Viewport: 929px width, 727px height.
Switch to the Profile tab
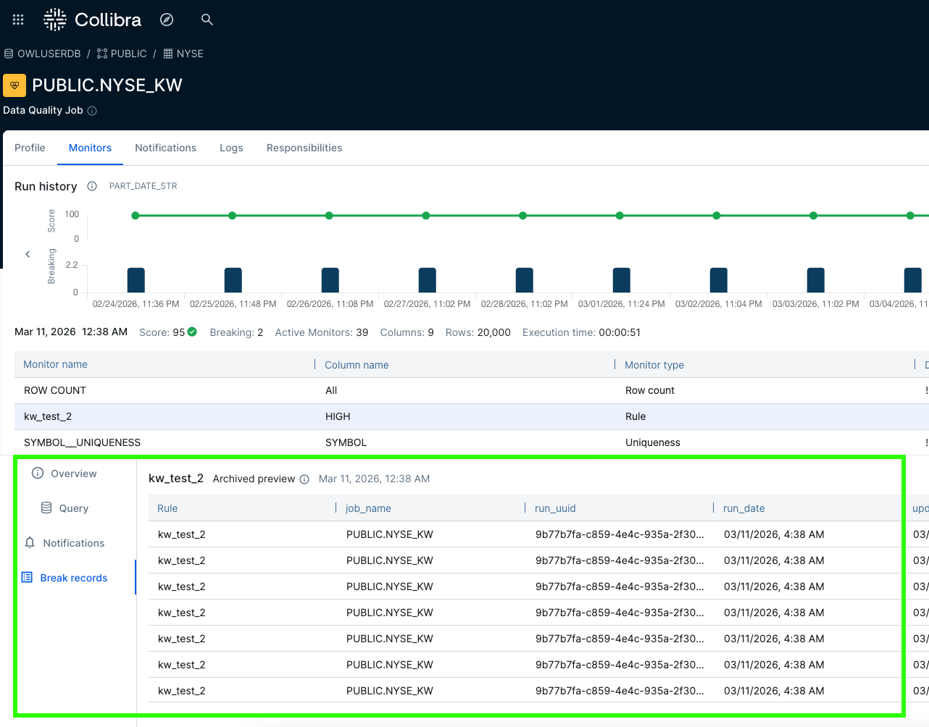coord(30,148)
